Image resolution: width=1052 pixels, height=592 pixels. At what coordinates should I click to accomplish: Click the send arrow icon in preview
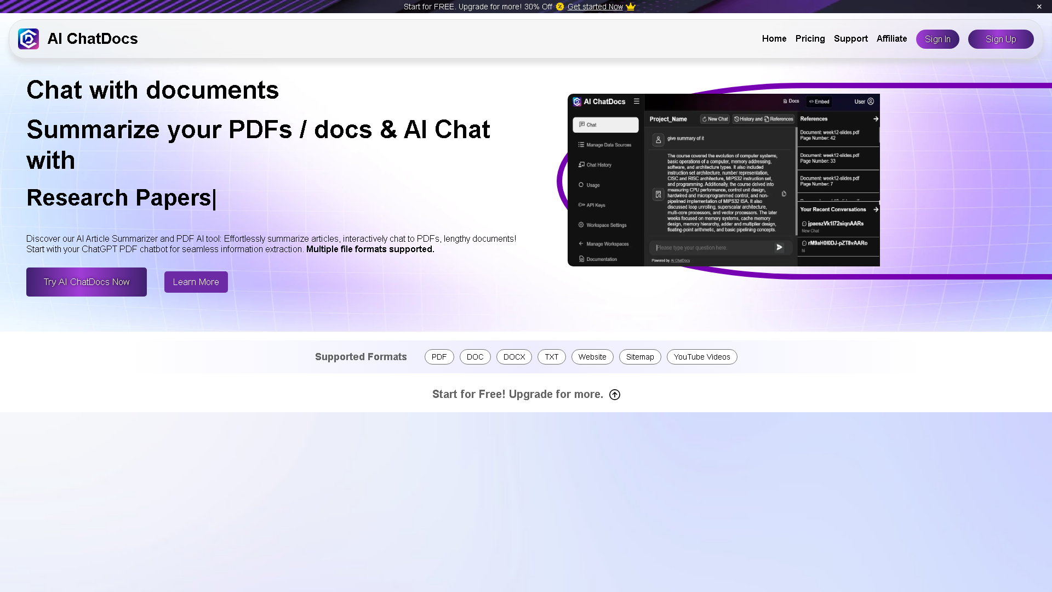pos(779,248)
